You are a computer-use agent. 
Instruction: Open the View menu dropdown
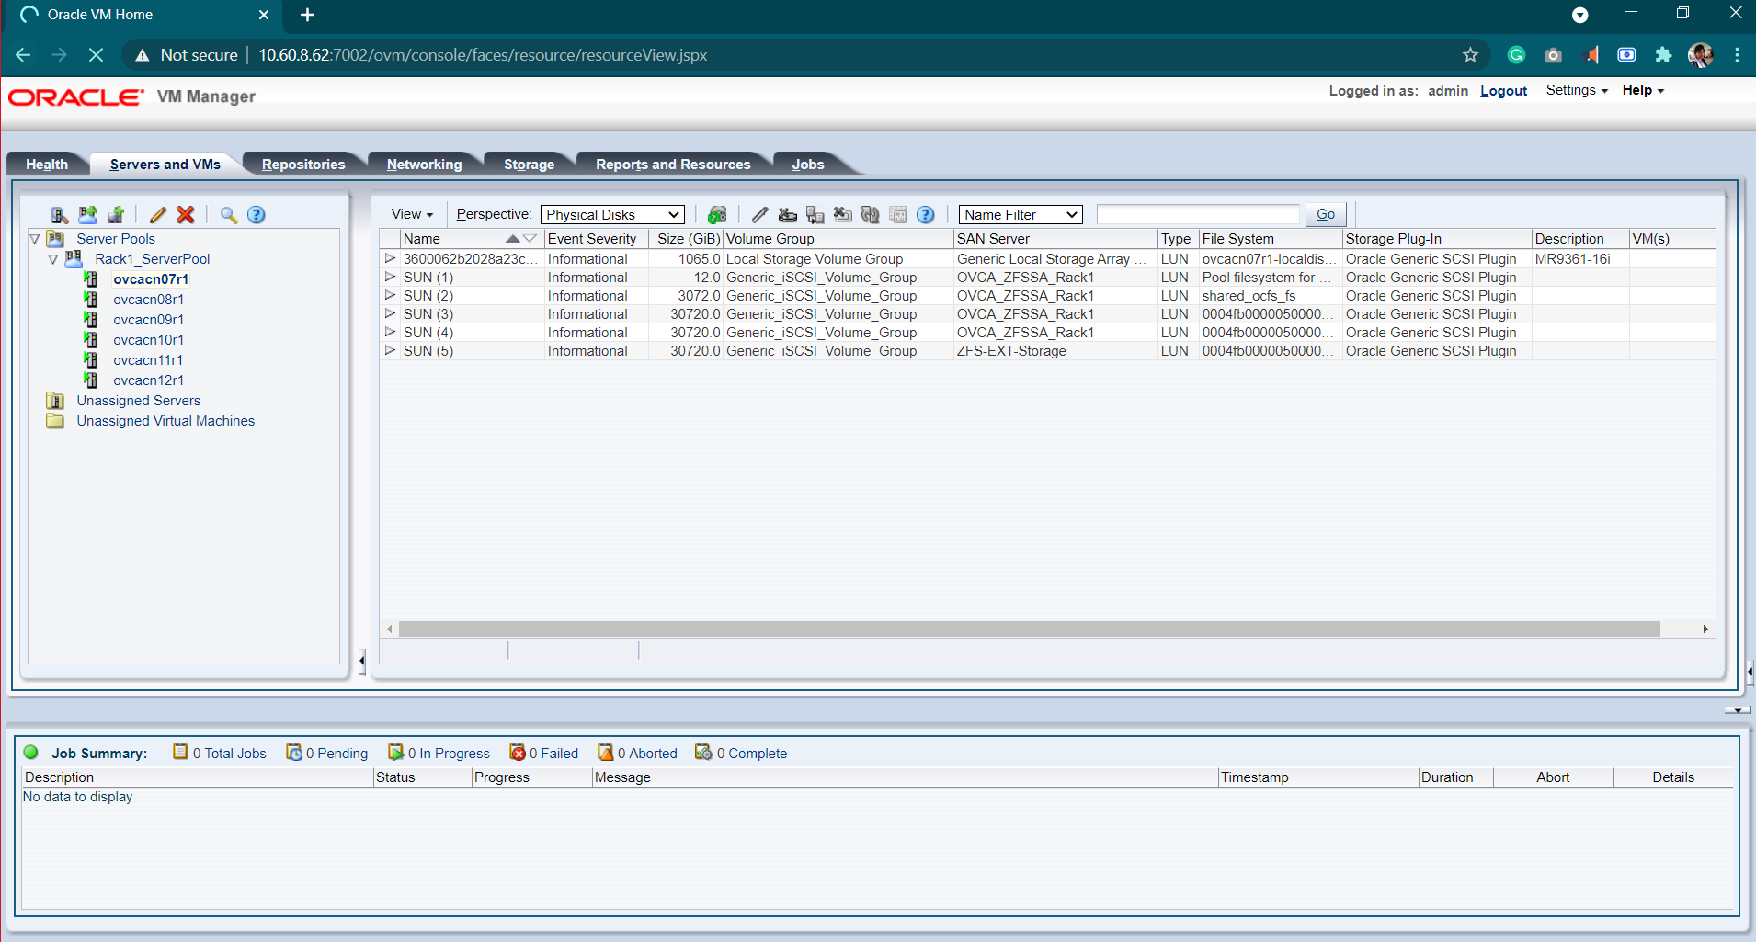tap(412, 214)
